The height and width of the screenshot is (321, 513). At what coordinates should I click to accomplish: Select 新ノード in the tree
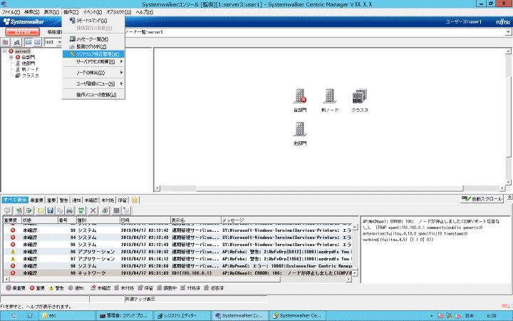pyautogui.click(x=30, y=69)
